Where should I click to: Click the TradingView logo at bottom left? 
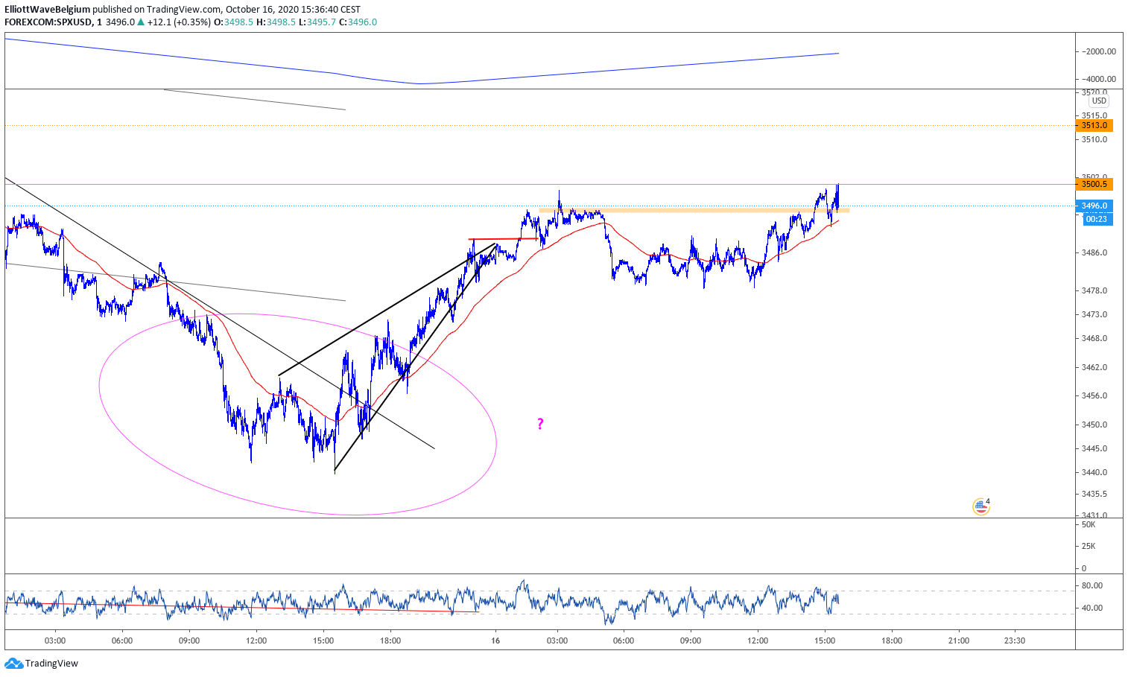point(41,663)
